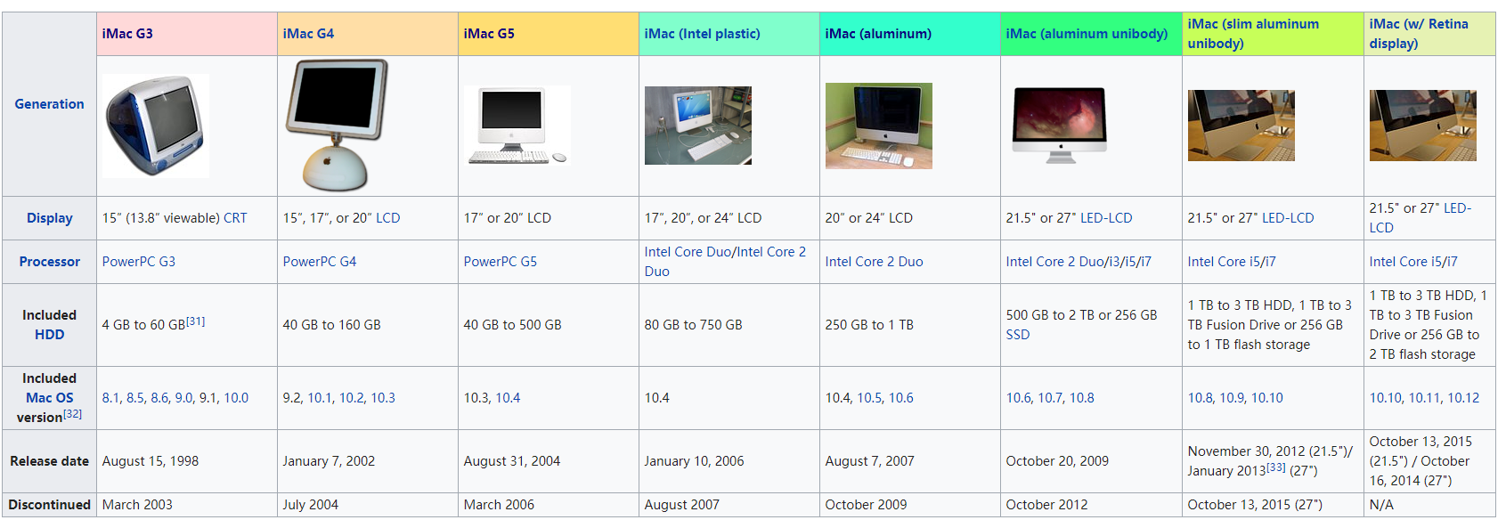Select the August 15, 1998 release date
The height and width of the screenshot is (520, 1506).
[151, 461]
